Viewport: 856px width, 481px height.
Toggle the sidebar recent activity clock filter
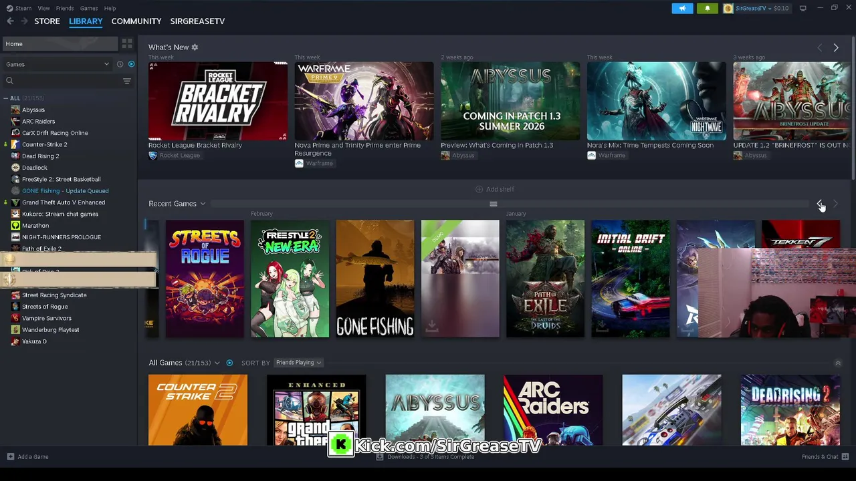(120, 64)
